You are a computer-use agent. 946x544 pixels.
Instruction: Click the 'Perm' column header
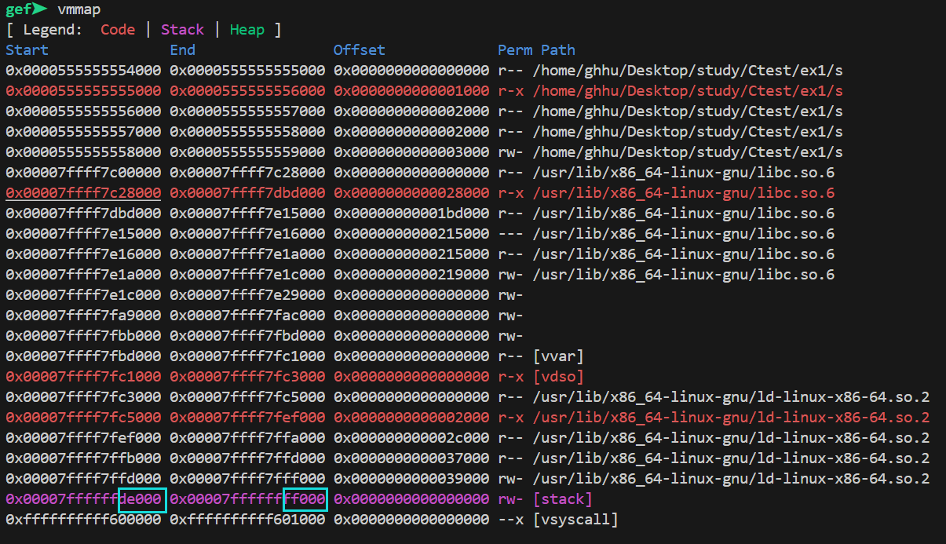tap(515, 50)
